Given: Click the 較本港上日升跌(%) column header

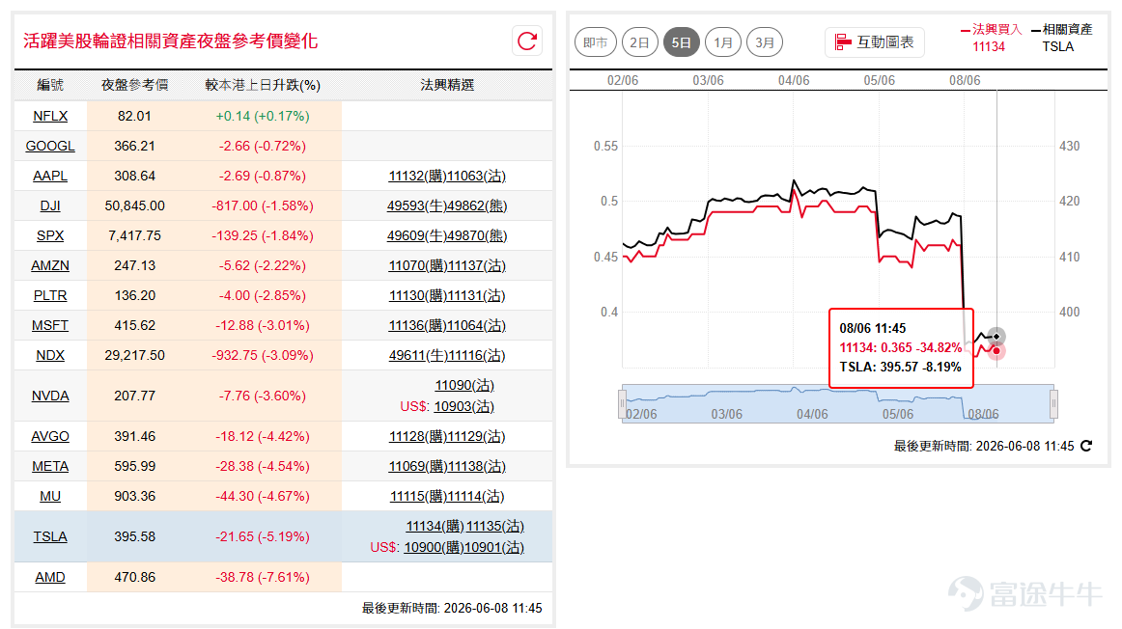Looking at the screenshot, I should (x=263, y=85).
